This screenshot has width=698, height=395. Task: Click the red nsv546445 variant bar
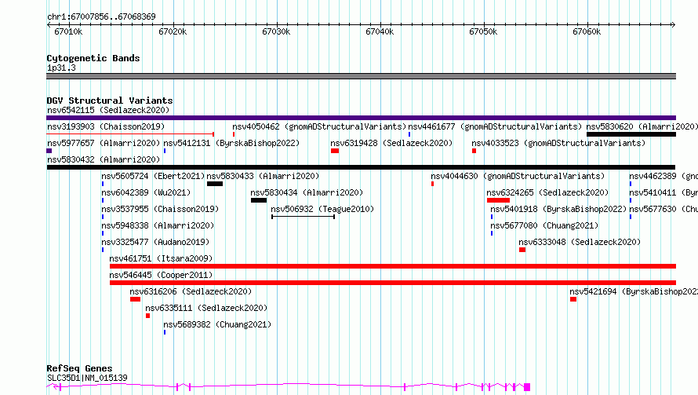point(393,283)
